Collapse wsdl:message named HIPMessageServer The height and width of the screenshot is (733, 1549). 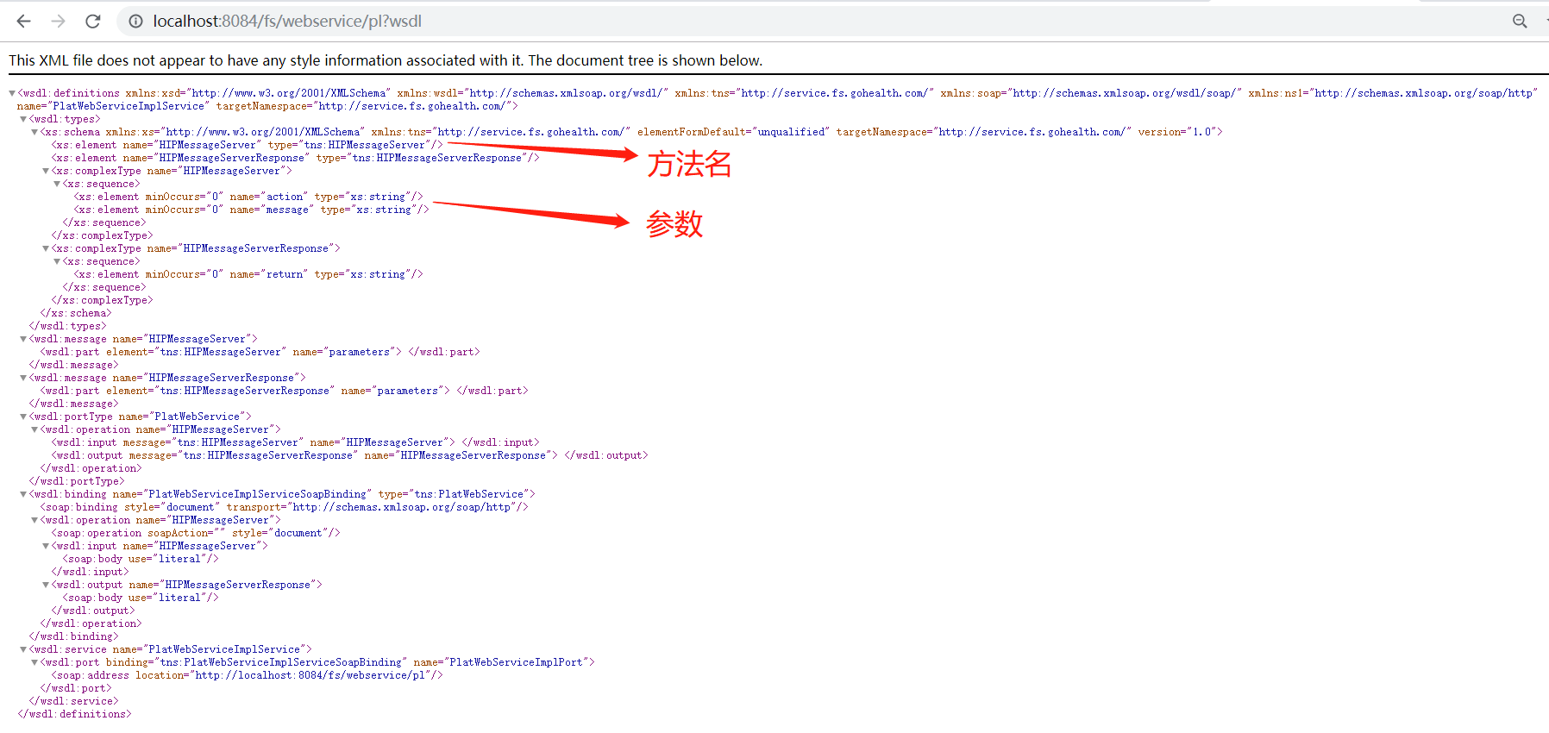click(23, 339)
